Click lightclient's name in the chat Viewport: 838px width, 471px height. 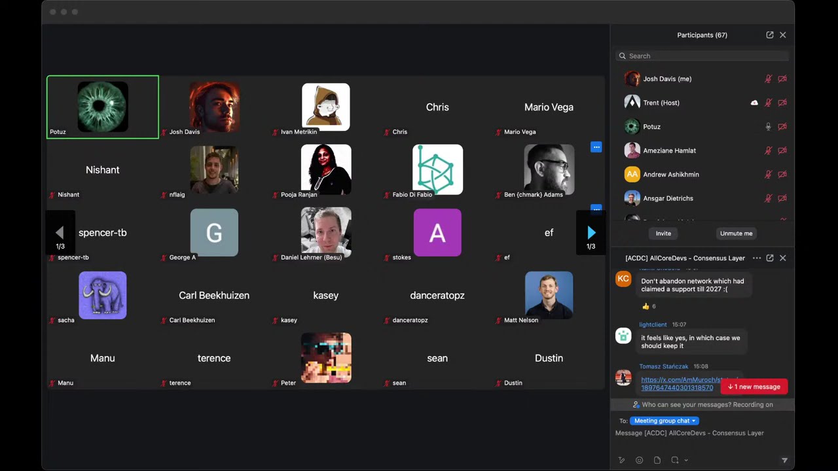[x=653, y=324]
